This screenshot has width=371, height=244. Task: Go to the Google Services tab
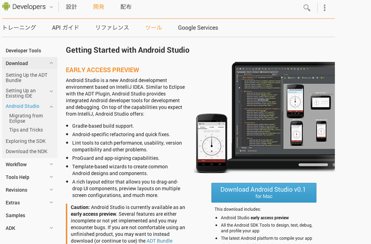pyautogui.click(x=198, y=28)
